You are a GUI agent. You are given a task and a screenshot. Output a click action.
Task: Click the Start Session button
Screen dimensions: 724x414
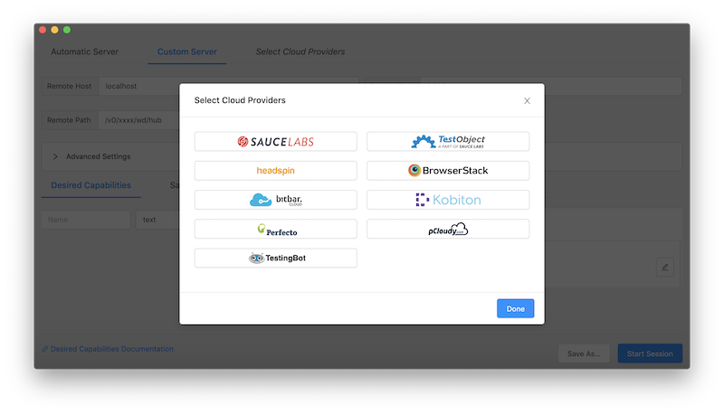(x=650, y=353)
